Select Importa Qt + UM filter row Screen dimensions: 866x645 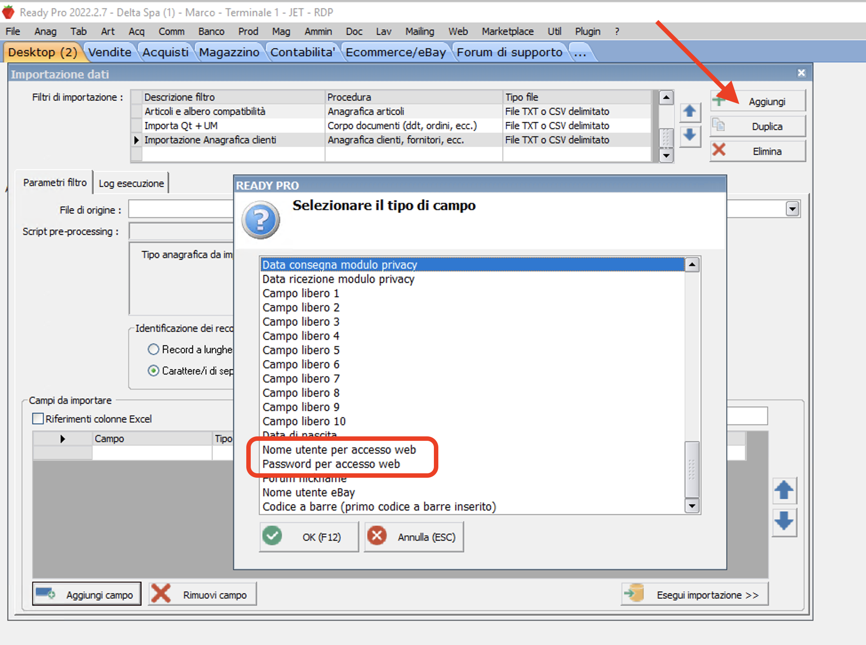coord(391,125)
